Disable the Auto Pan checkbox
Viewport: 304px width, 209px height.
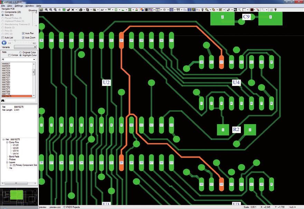[x=23, y=33]
